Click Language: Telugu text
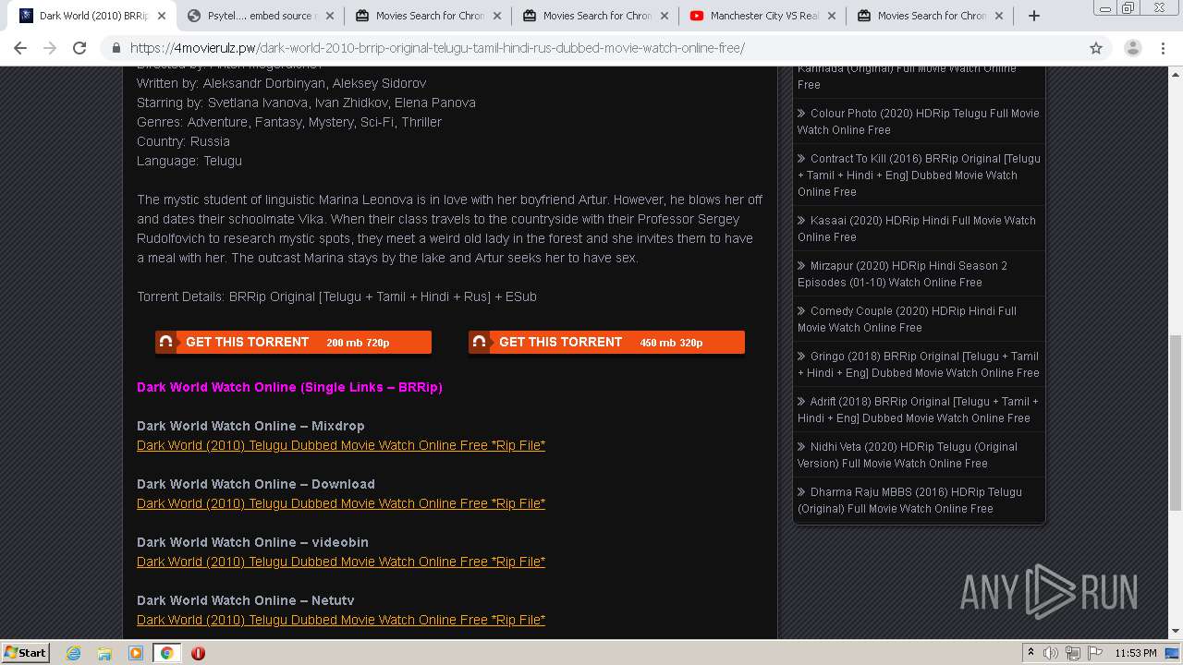This screenshot has height=665, width=1183. pyautogui.click(x=189, y=161)
